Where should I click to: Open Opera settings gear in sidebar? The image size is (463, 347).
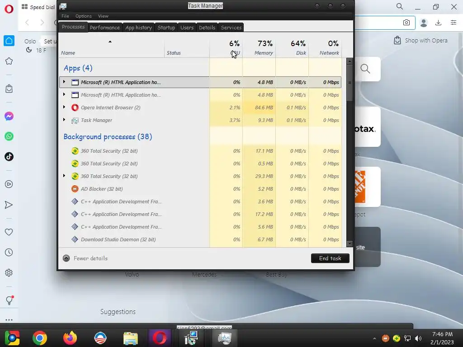(x=9, y=272)
